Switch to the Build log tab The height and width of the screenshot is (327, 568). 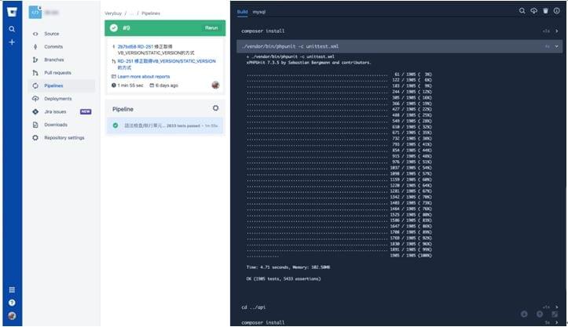click(242, 12)
